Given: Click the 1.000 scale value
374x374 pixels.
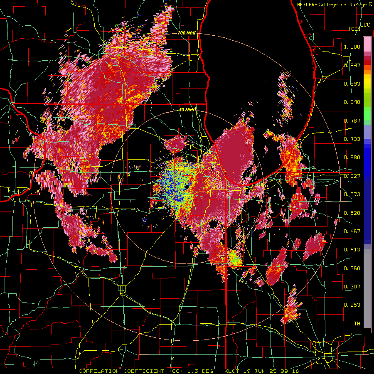Looking at the screenshot, I should tap(352, 47).
